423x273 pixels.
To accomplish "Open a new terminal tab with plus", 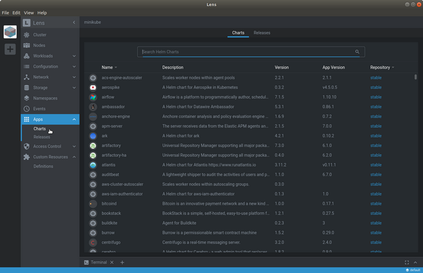I will (x=122, y=262).
